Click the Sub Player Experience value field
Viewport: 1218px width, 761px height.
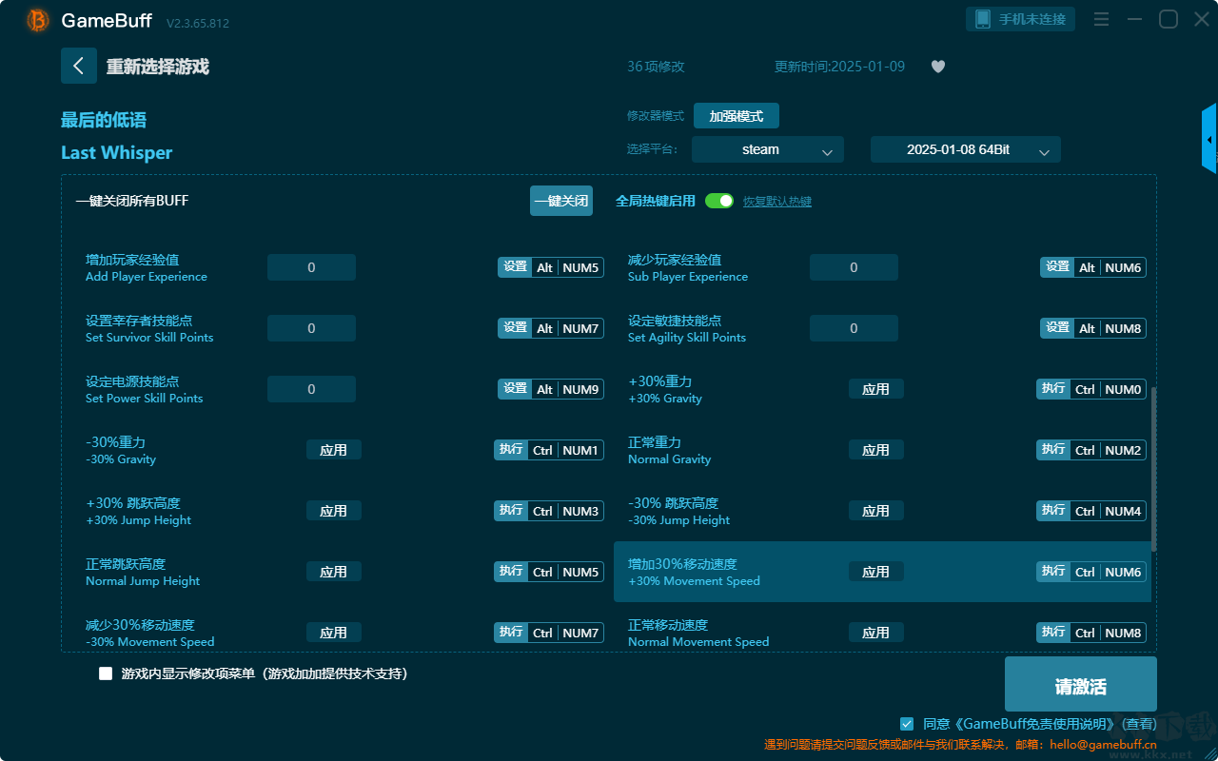[x=854, y=267]
